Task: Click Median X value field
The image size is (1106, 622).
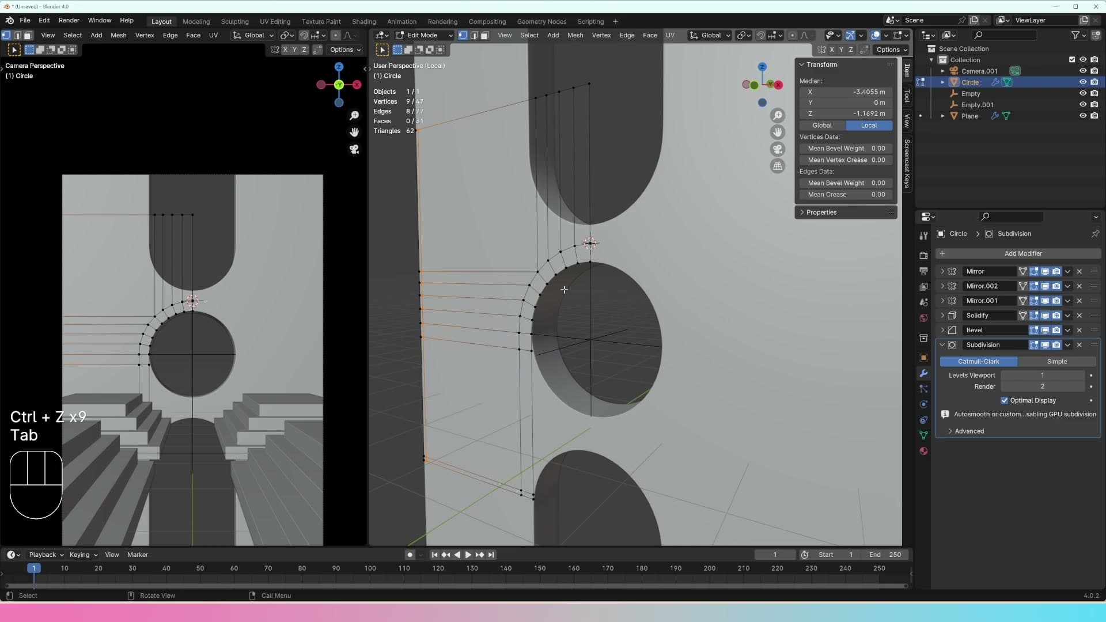Action: click(846, 92)
